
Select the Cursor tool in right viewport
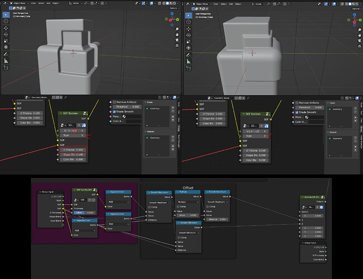tap(188, 22)
